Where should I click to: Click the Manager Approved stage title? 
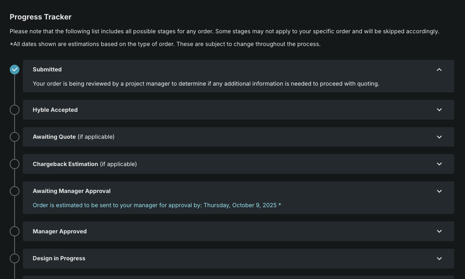tap(59, 232)
